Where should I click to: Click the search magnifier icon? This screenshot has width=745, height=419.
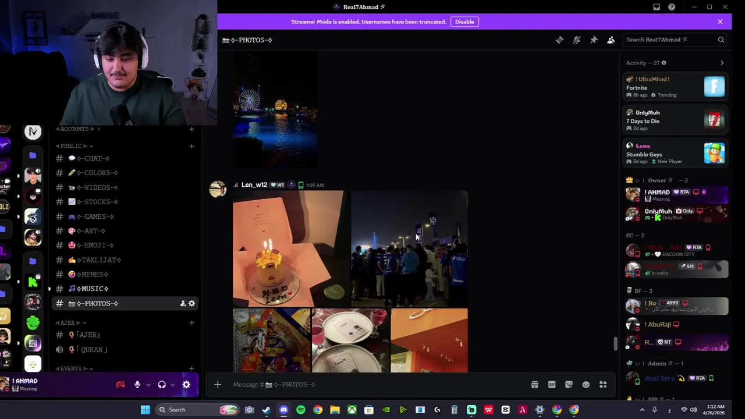721,40
